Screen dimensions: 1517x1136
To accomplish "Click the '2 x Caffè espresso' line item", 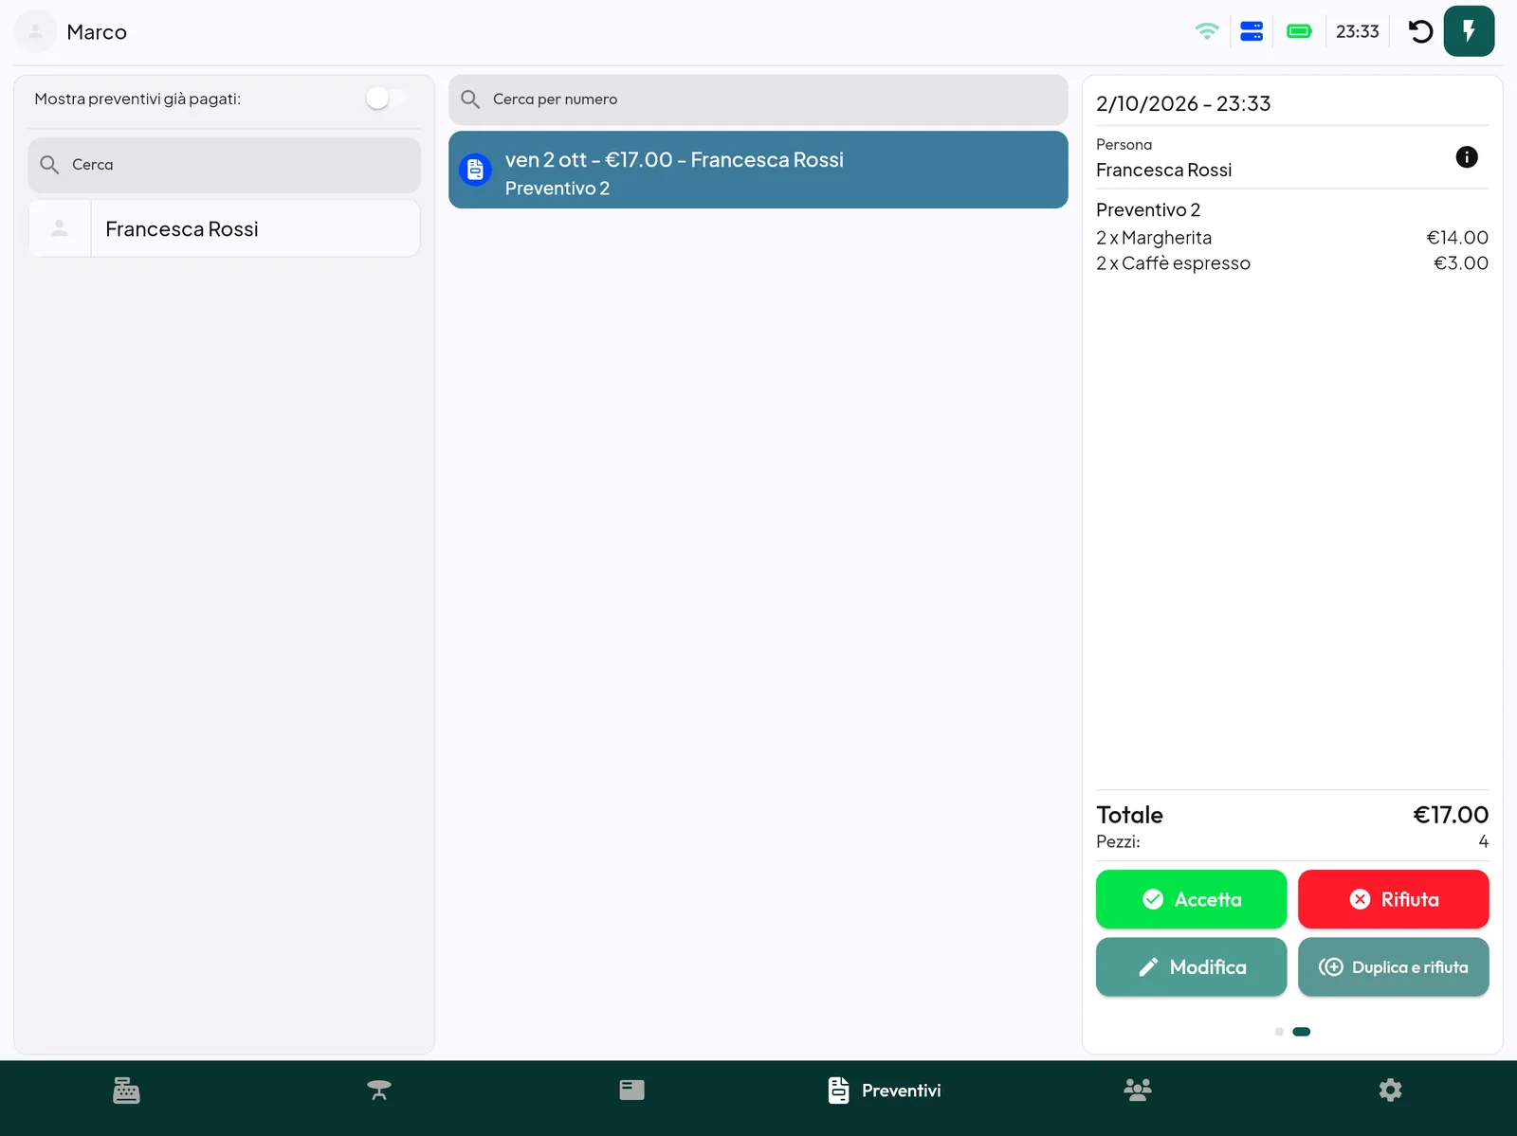I will [x=1292, y=263].
